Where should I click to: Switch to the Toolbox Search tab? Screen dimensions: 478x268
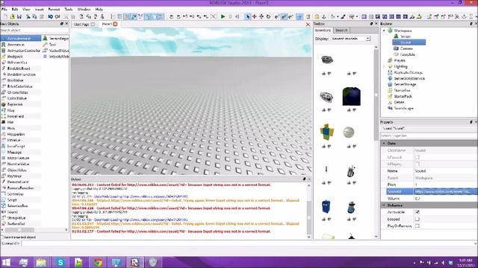click(341, 30)
